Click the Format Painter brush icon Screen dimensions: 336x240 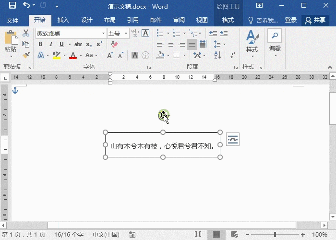pos(26,55)
